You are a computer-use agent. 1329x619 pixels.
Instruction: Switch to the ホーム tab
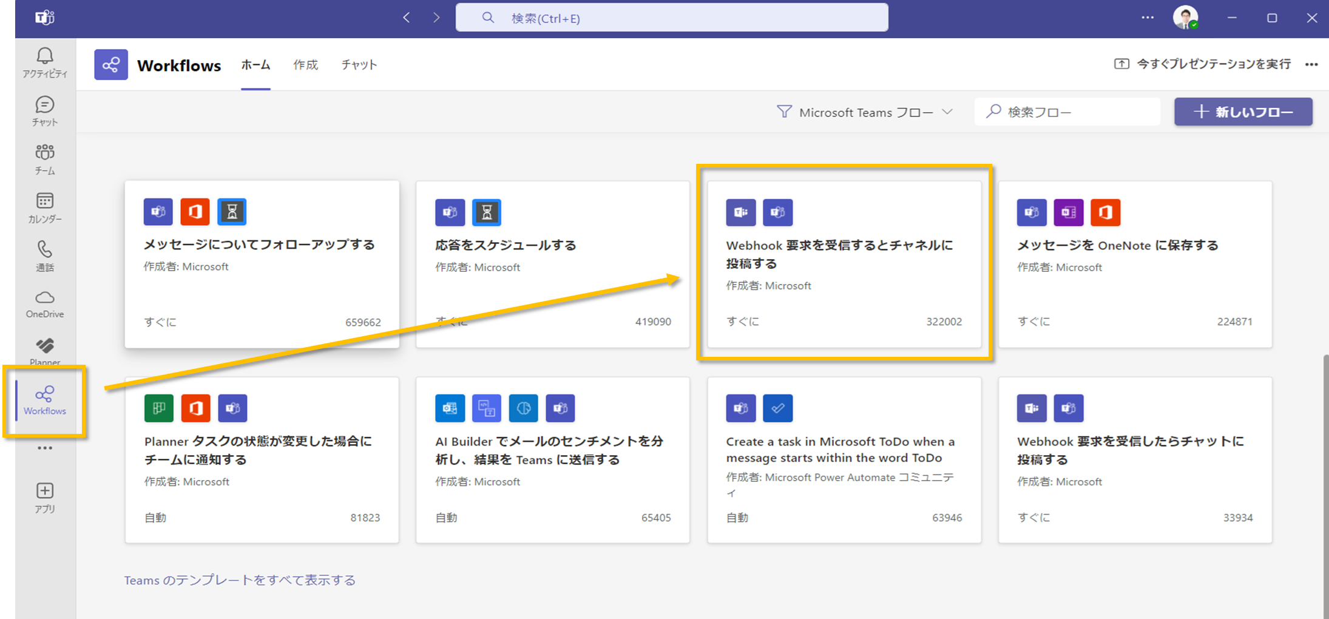255,65
